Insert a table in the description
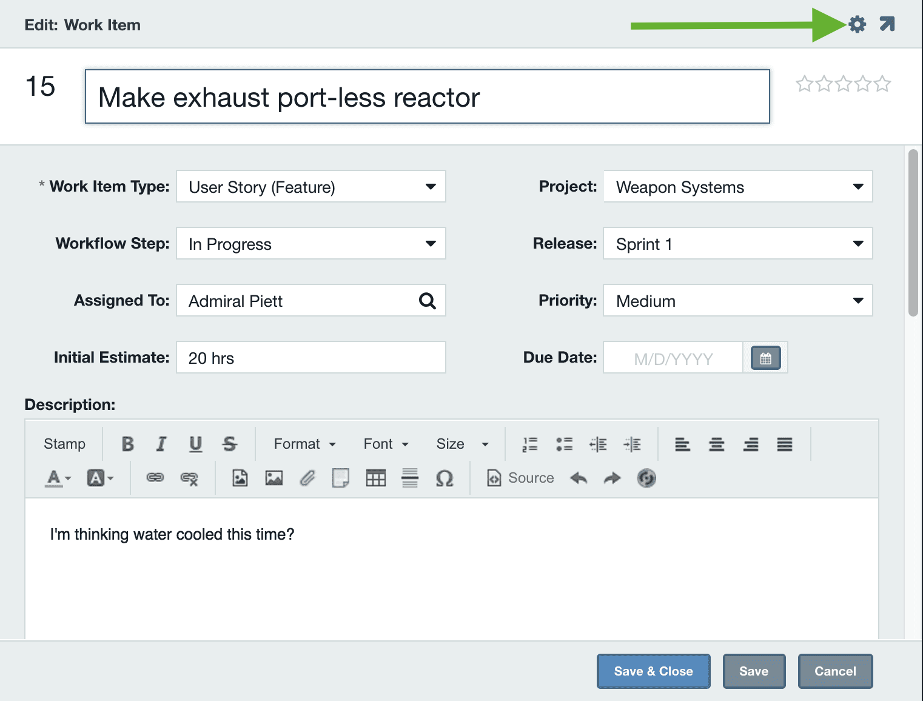 click(x=376, y=478)
